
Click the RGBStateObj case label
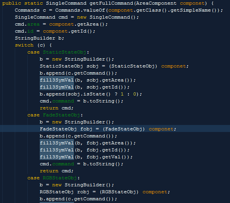coord(60,178)
